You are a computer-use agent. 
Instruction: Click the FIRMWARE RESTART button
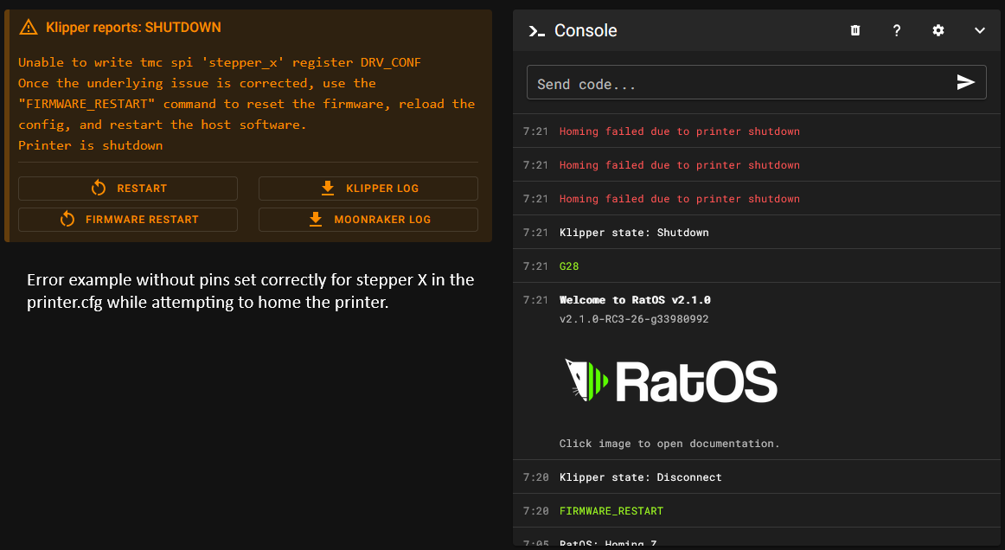[128, 220]
